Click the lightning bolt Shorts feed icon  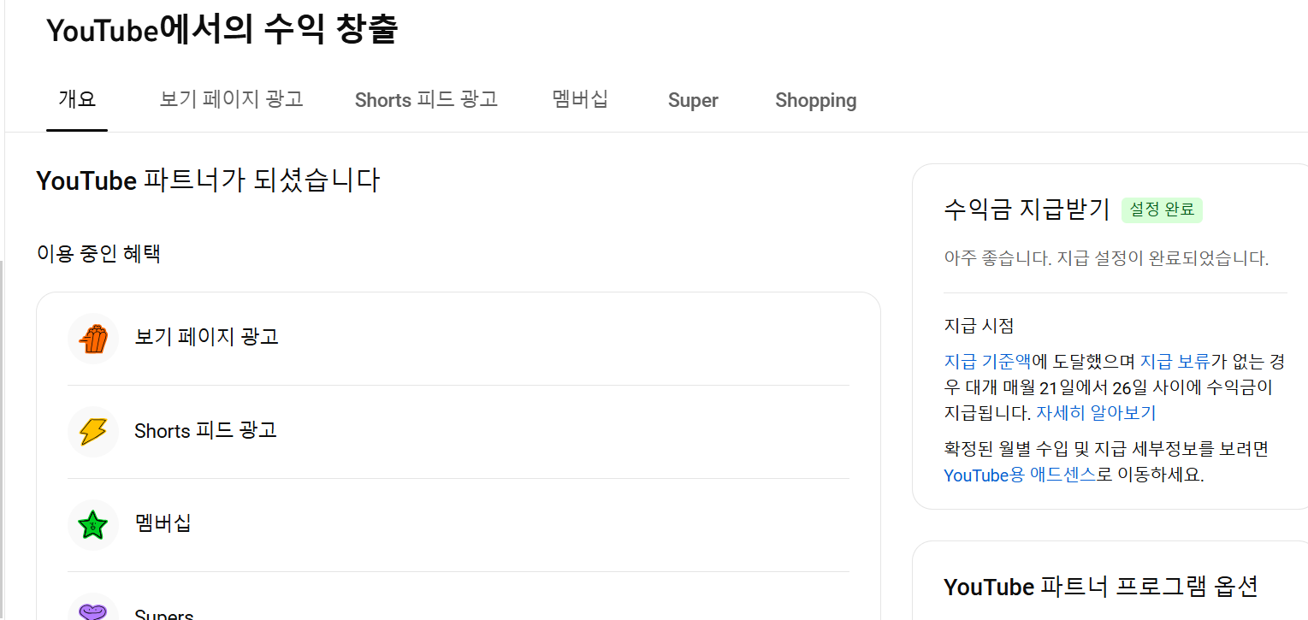point(92,432)
